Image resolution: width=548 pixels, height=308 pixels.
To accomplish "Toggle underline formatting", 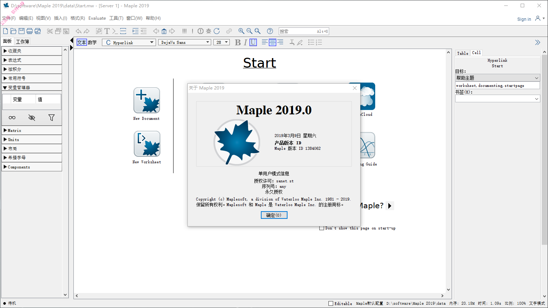I will (x=253, y=42).
